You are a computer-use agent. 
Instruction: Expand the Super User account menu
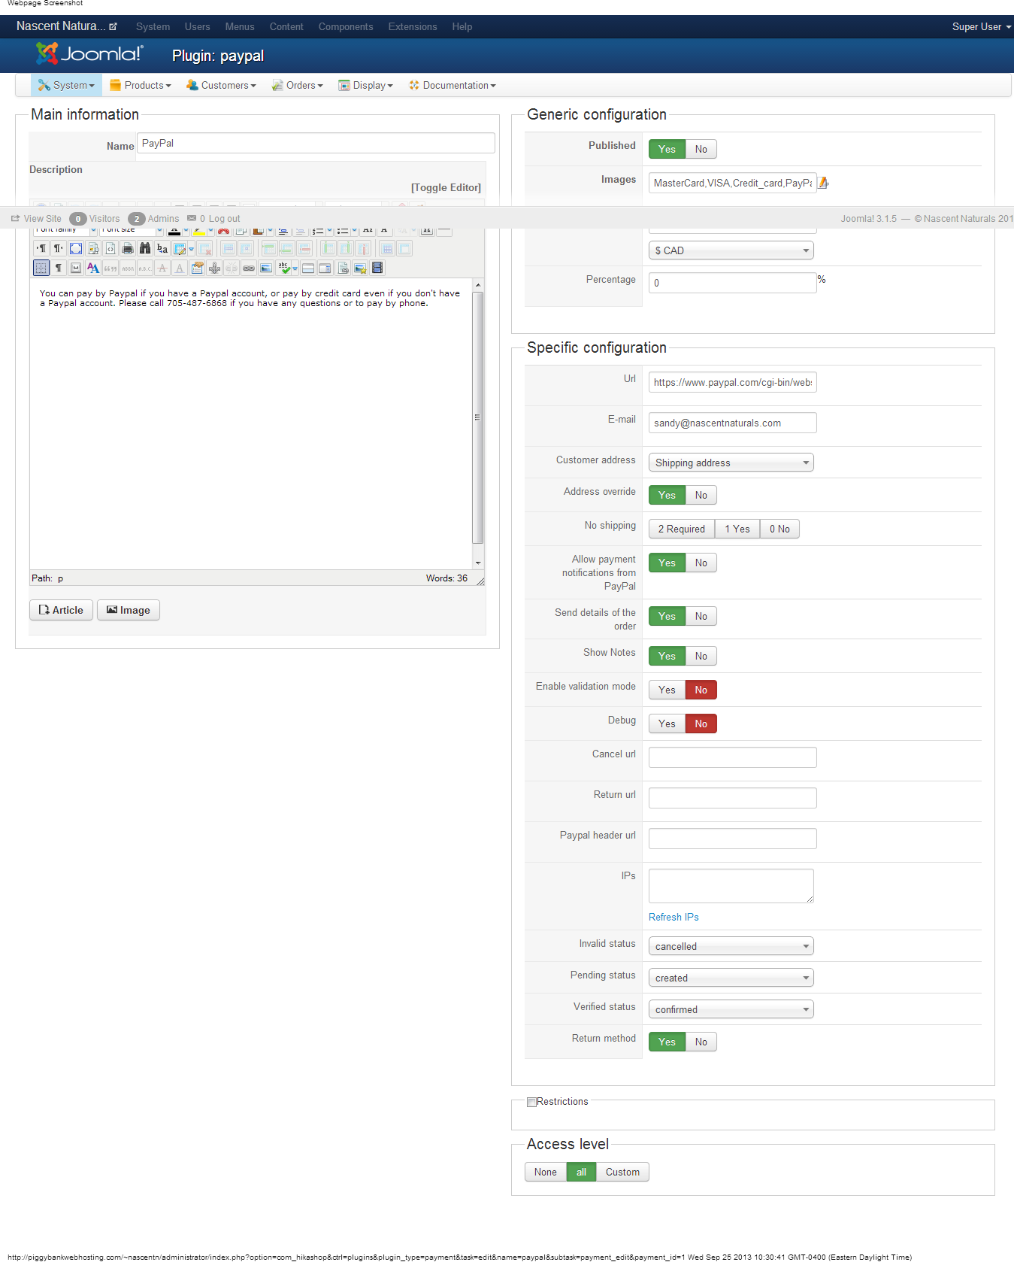982,26
